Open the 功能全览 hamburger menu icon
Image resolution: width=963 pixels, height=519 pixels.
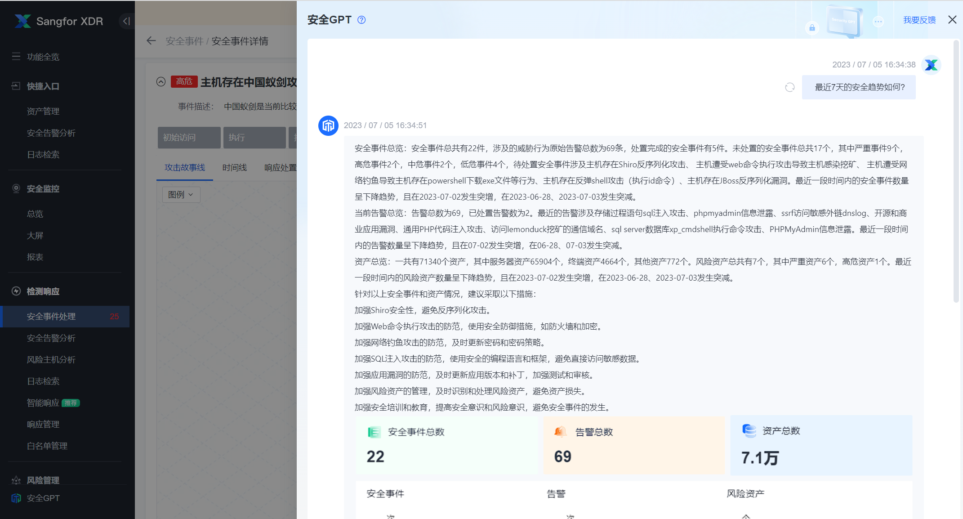(x=16, y=57)
